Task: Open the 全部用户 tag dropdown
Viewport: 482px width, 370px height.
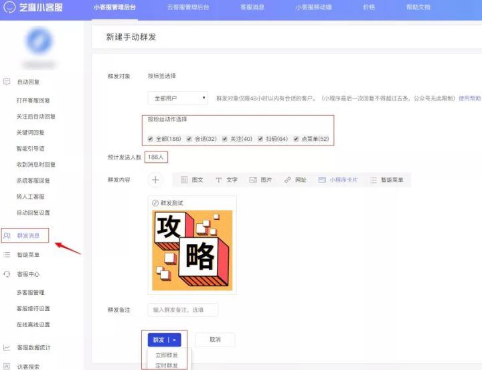Action: pyautogui.click(x=177, y=98)
